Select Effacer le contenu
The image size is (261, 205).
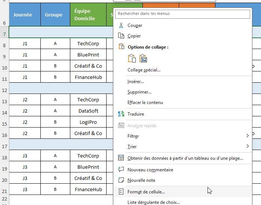pyautogui.click(x=182, y=102)
